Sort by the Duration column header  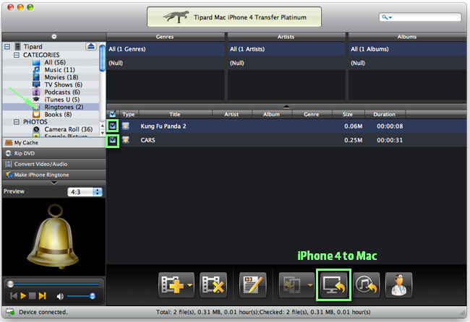pyautogui.click(x=385, y=114)
